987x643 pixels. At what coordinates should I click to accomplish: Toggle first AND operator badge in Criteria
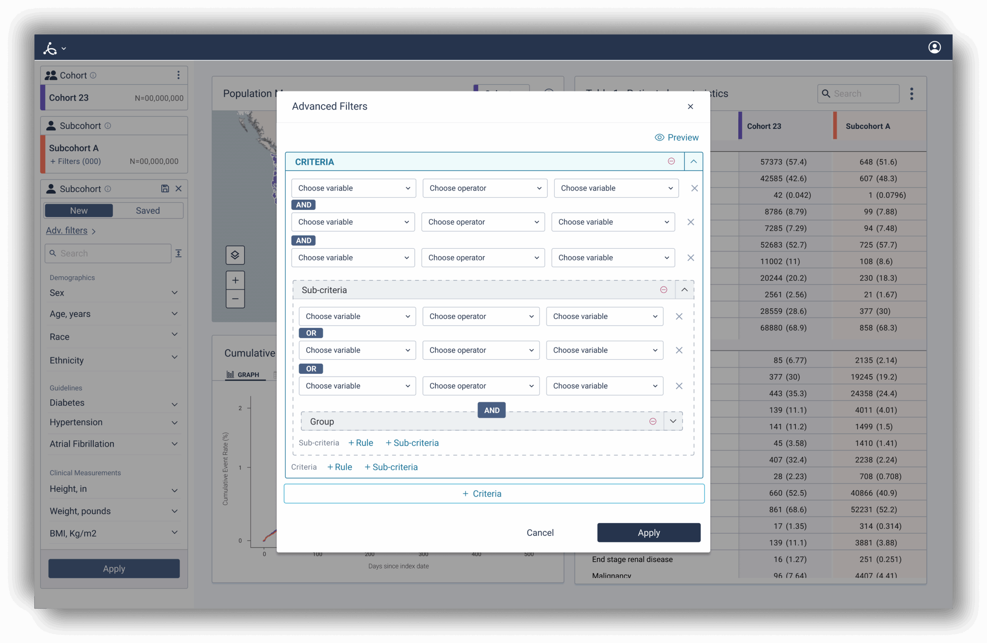point(303,205)
